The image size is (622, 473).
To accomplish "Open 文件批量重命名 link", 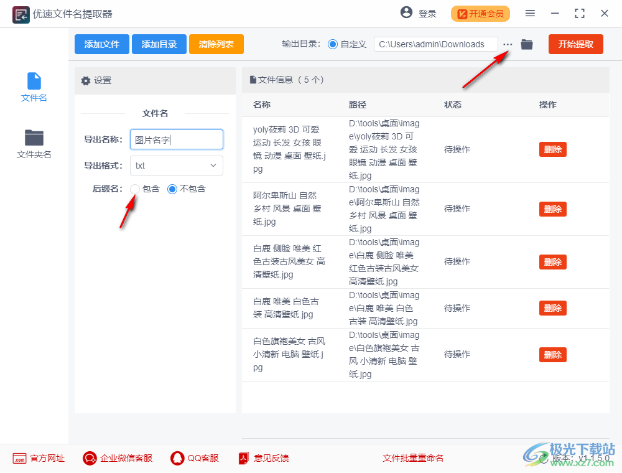I will [x=413, y=459].
